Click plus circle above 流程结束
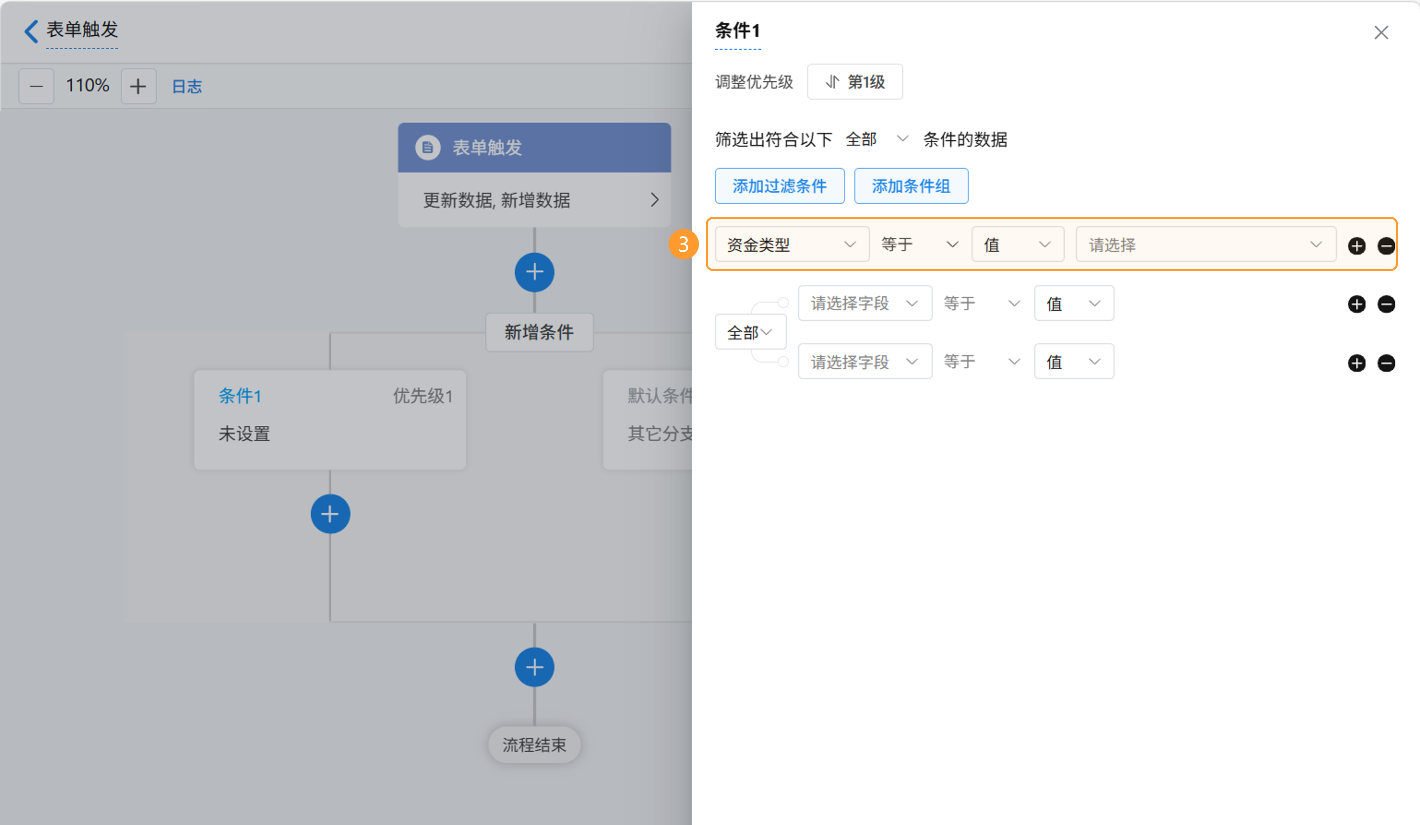This screenshot has width=1420, height=825. click(x=534, y=667)
